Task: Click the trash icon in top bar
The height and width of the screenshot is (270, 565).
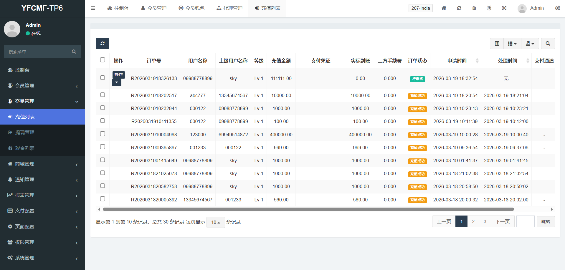Action: [x=474, y=8]
